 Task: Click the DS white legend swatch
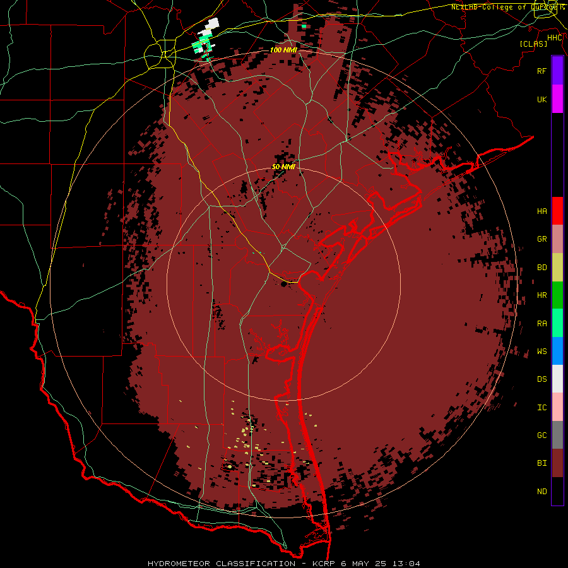click(x=557, y=379)
